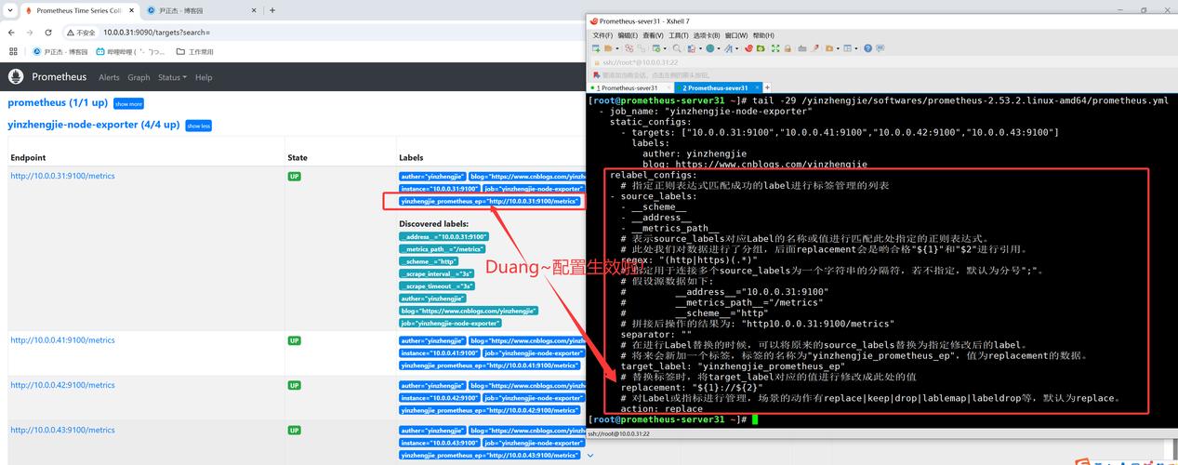Switch to the 1 Prometheus-sever31 Xshell tab

point(629,87)
